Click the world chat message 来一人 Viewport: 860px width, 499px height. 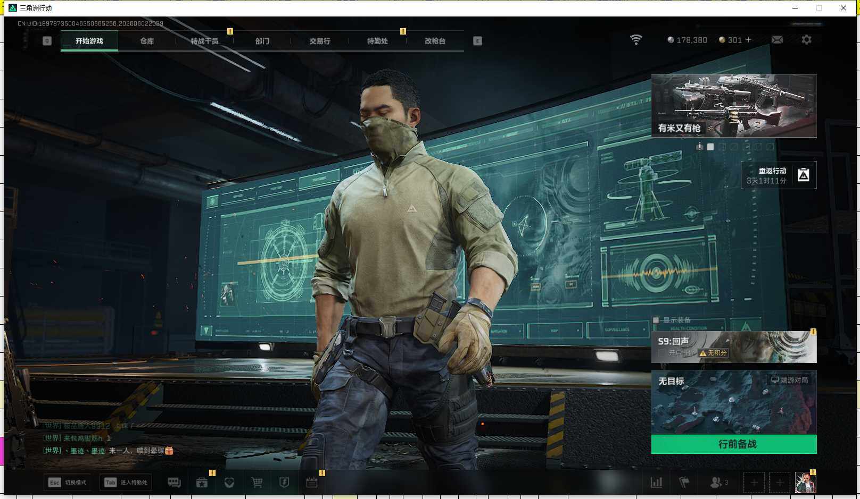108,451
